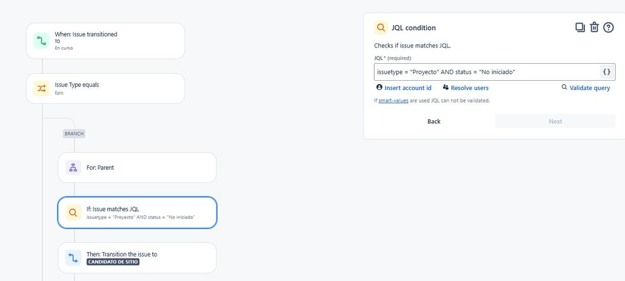Image resolution: width=625 pixels, height=281 pixels.
Task: Click the JQL query input field
Action: [487, 72]
